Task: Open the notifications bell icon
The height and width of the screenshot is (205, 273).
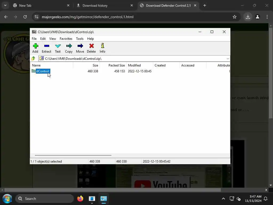Action: (x=266, y=199)
